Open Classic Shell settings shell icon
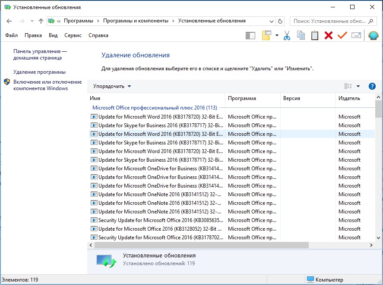Viewport: 383px width, 285px height. 373,36
